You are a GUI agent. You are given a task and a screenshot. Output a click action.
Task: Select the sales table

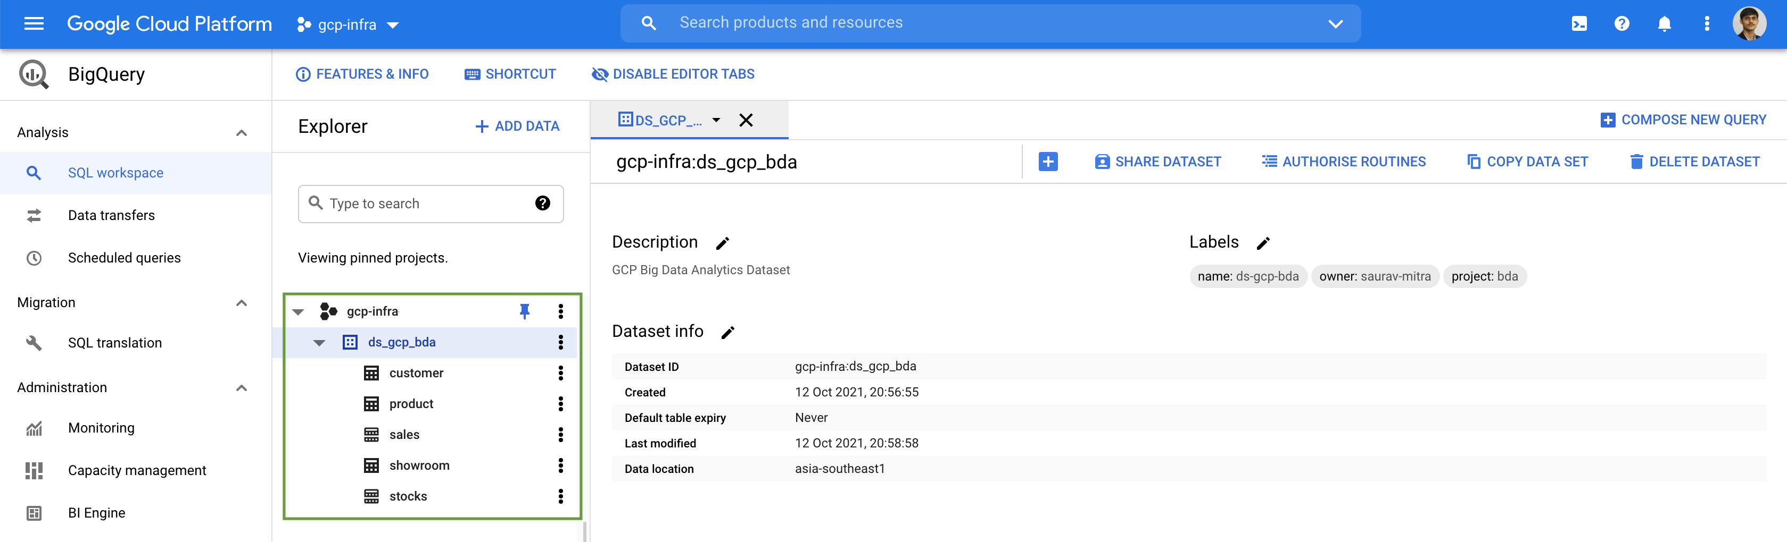click(x=404, y=435)
